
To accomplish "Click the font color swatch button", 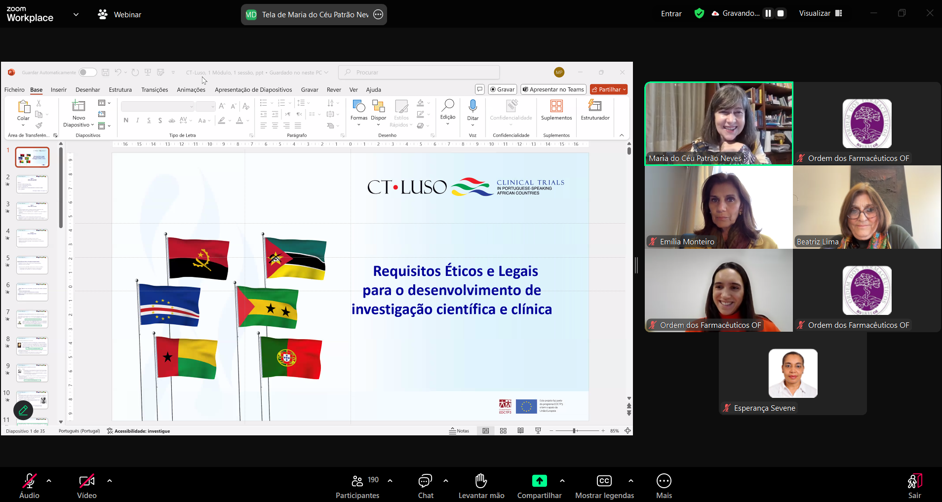I will click(x=239, y=120).
